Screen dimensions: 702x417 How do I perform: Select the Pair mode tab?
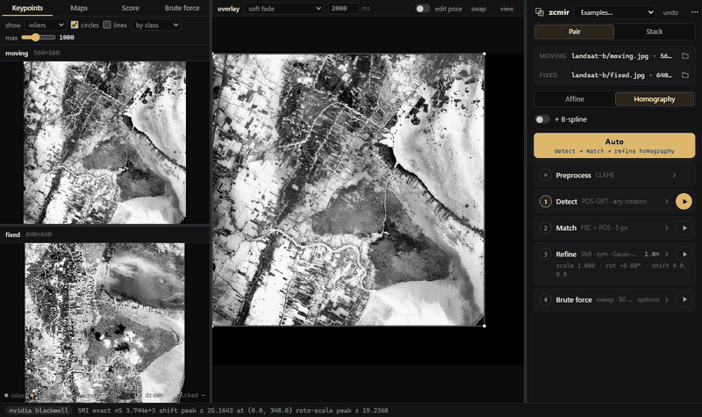[x=575, y=32]
